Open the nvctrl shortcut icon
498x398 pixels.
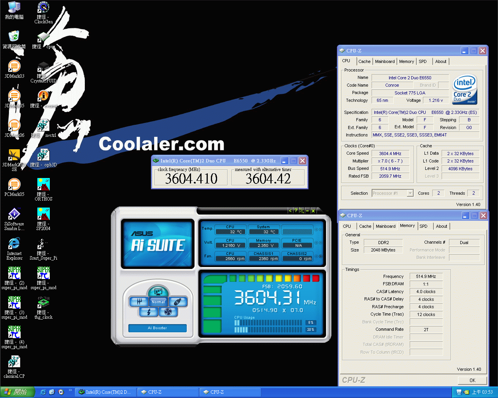(43, 129)
